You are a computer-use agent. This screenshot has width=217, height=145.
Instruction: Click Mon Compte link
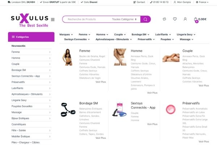pyautogui.click(x=182, y=2)
